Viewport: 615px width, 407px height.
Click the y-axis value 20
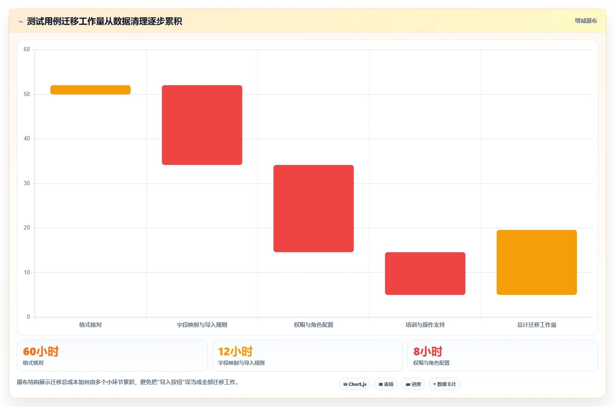click(x=27, y=228)
